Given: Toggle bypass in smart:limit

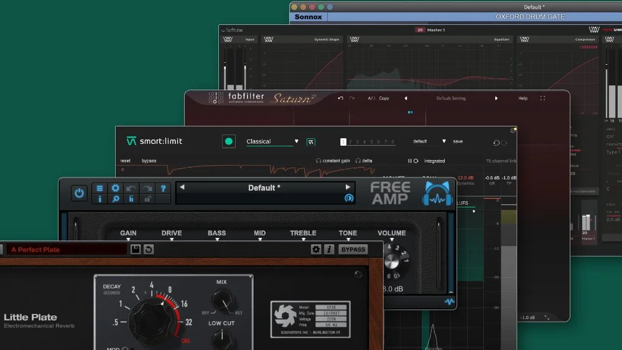Looking at the screenshot, I should [149, 161].
